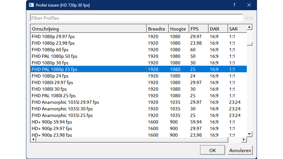This screenshot has height=159, width=283.
Task: Click the OK button
Action: [212, 150]
